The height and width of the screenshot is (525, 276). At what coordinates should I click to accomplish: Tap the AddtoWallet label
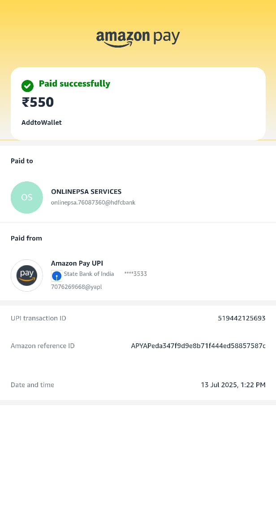(42, 122)
